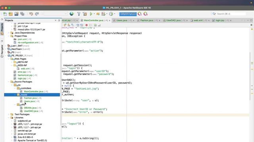Click the clock-shaped toolbar icon
This screenshot has width=254, height=142.
(x=111, y=14)
